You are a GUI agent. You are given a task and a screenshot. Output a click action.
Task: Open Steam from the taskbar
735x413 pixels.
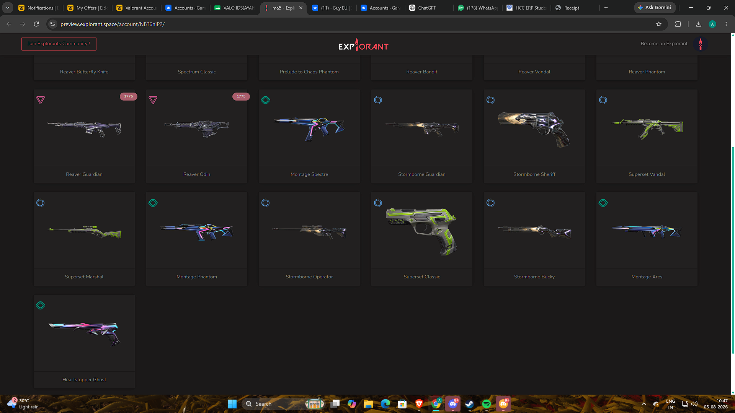[470, 404]
